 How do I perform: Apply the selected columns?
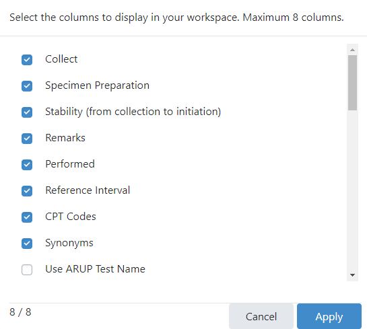coord(329,316)
